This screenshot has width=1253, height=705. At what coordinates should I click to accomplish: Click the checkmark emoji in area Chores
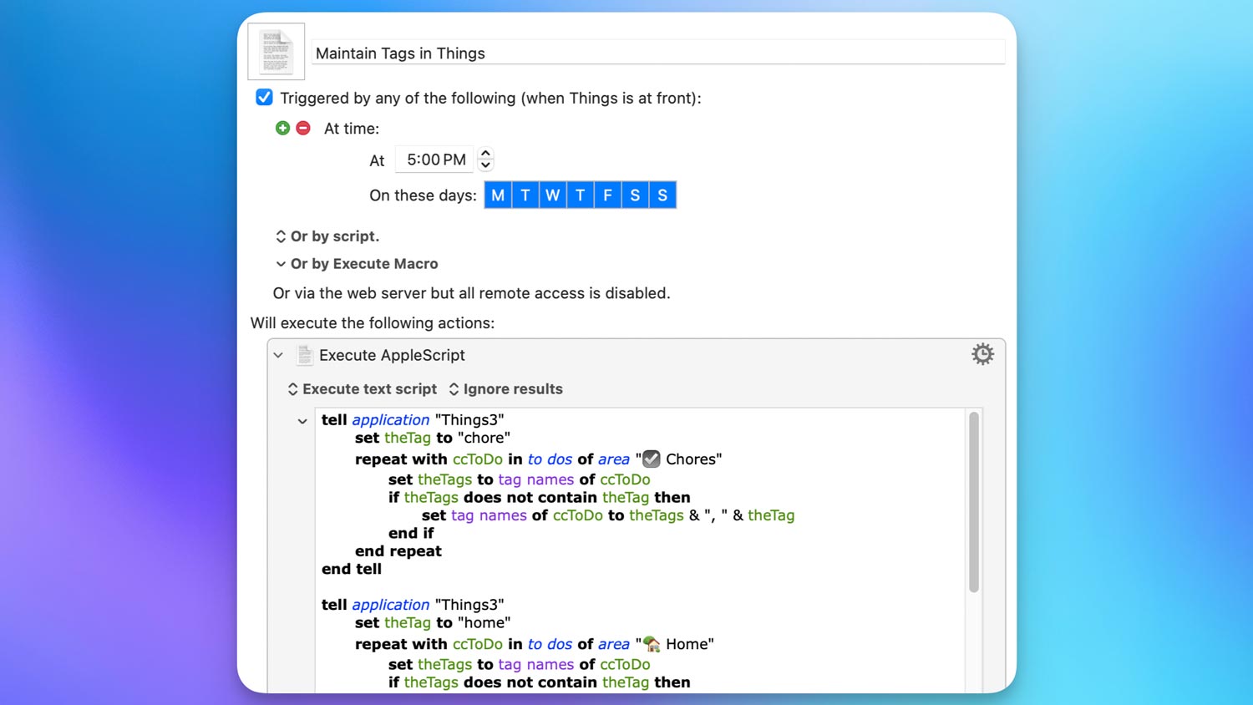(x=652, y=459)
